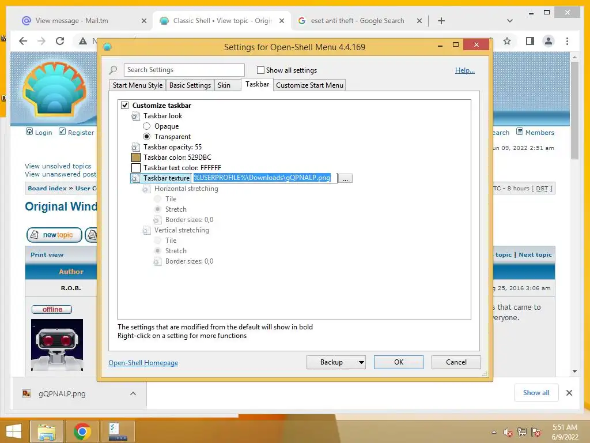This screenshot has width=590, height=443.
Task: Expand download options chevron for gQPNALP.png
Action: pos(133,393)
